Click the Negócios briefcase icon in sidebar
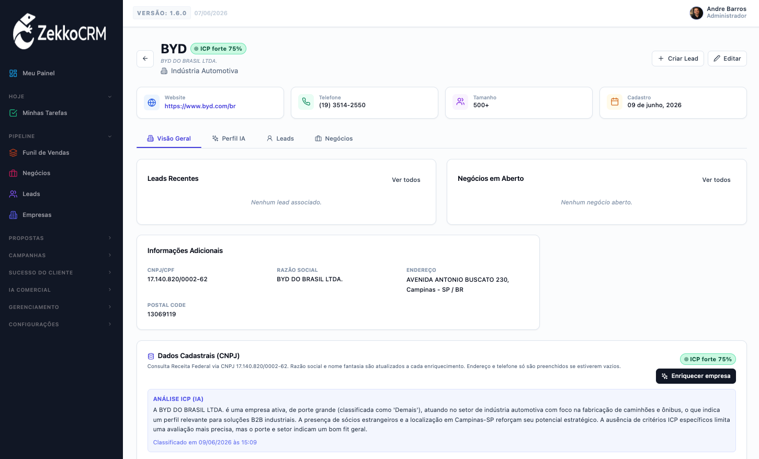Viewport: 759px width, 459px height. point(13,173)
